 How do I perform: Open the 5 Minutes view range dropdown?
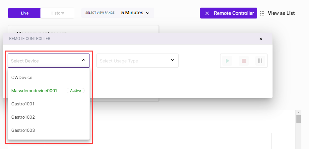[x=135, y=13]
